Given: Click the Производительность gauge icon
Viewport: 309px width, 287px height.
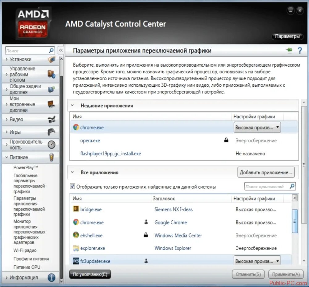Looking at the screenshot, I should [52, 145].
